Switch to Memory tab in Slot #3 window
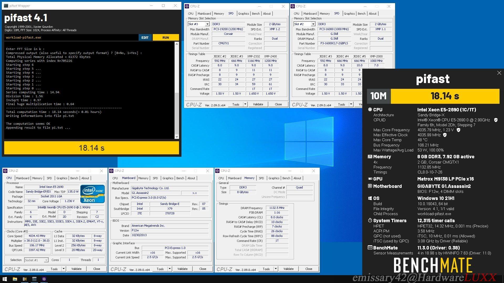The width and height of the screenshot is (504, 283). point(219,14)
